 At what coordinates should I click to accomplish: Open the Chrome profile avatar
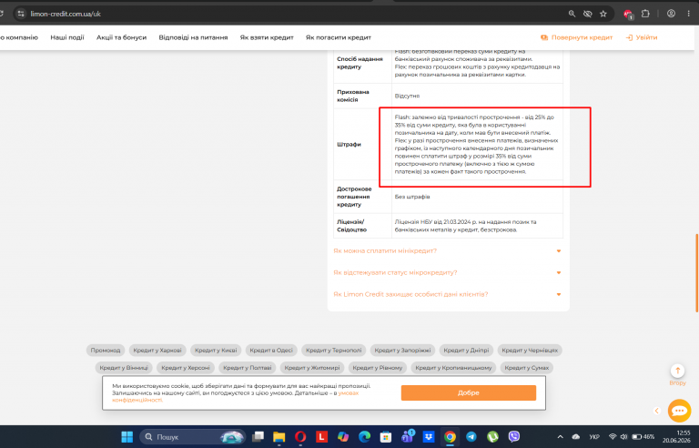[671, 14]
